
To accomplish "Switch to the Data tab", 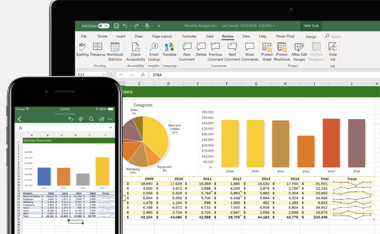I will [x=210, y=36].
